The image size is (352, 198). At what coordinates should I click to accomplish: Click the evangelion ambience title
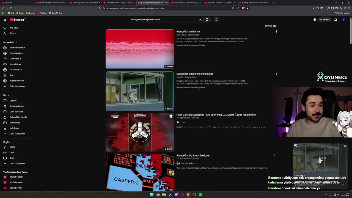pos(188,32)
